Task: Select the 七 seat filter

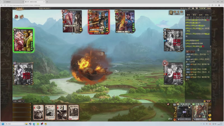Action: click(206, 18)
